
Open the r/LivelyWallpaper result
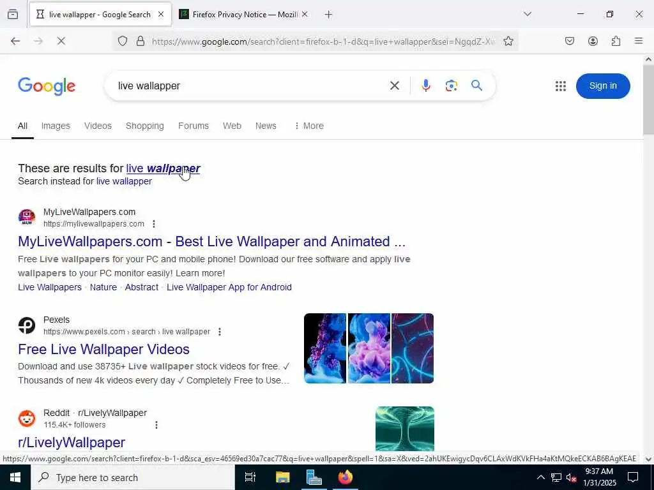[x=72, y=443]
